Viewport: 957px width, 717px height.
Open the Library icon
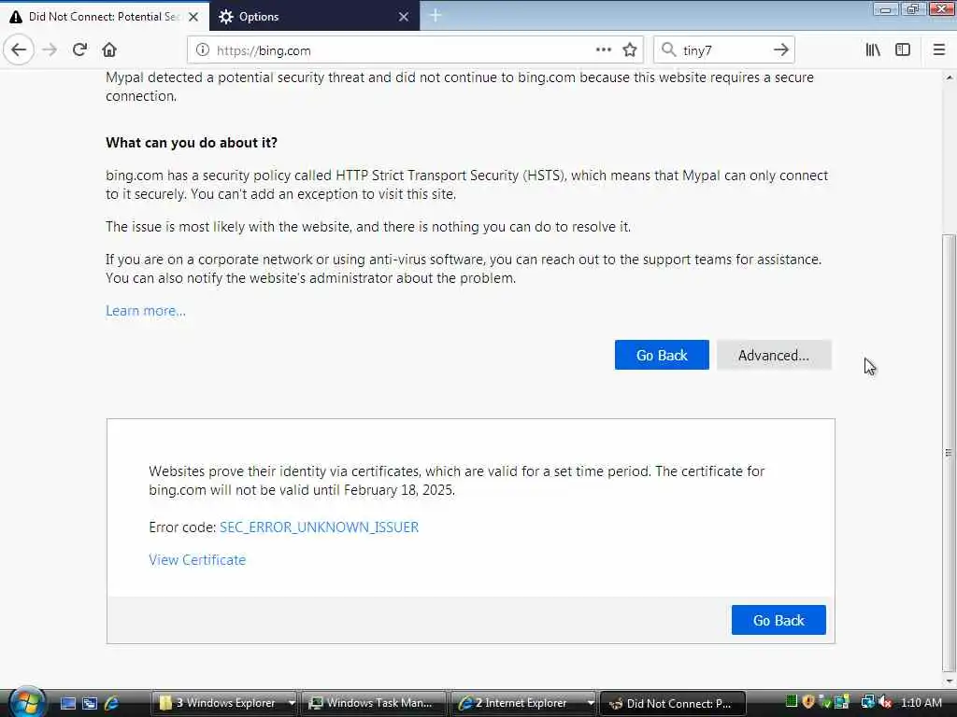tap(873, 50)
